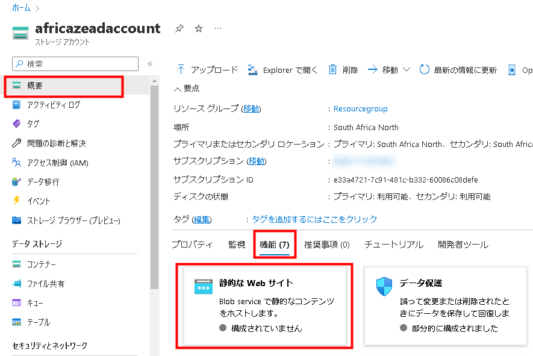Open the データ保護 feature card

click(x=446, y=305)
